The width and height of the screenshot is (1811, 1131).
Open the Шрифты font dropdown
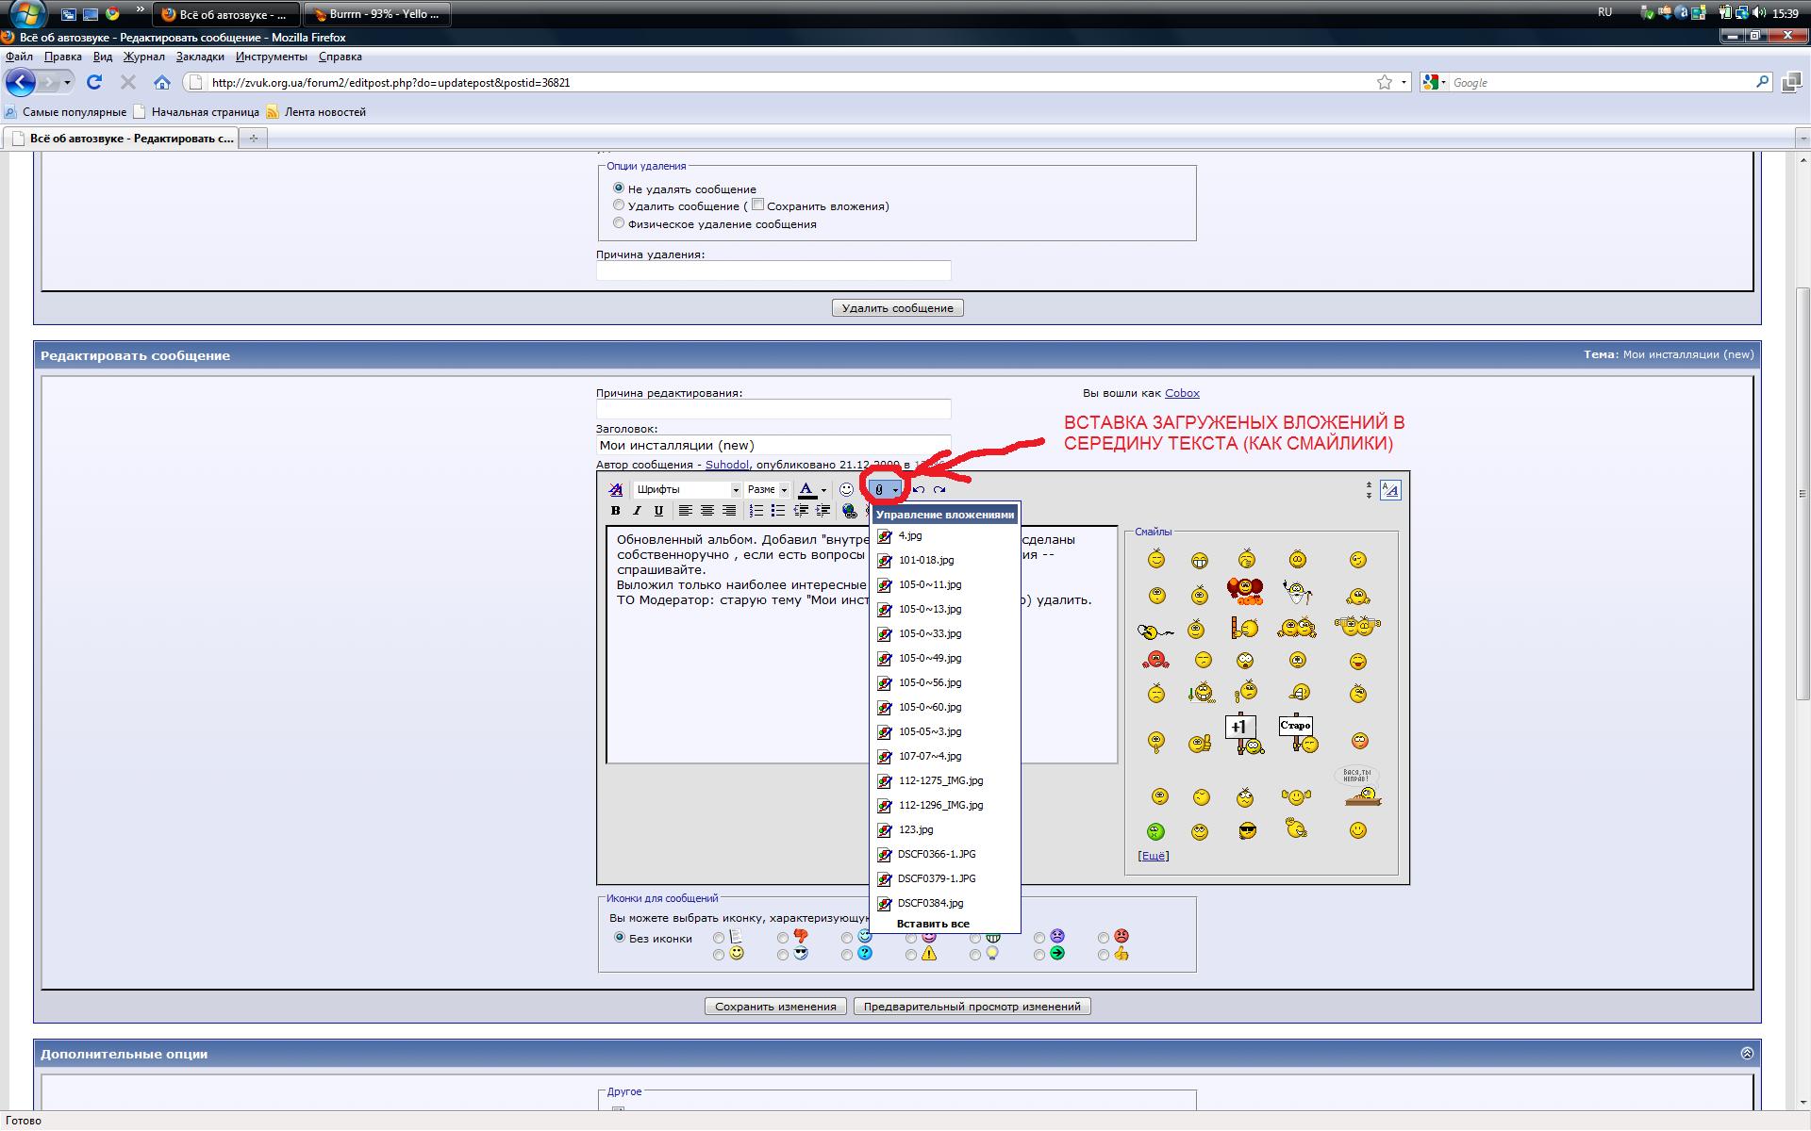pos(688,489)
